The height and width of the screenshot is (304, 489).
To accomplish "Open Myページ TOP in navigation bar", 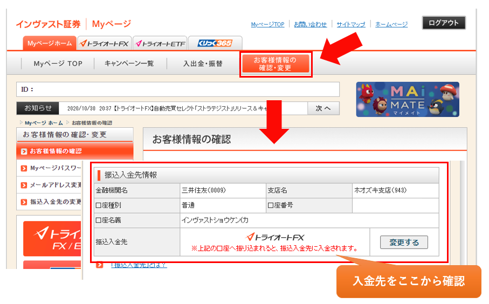I will coord(58,64).
